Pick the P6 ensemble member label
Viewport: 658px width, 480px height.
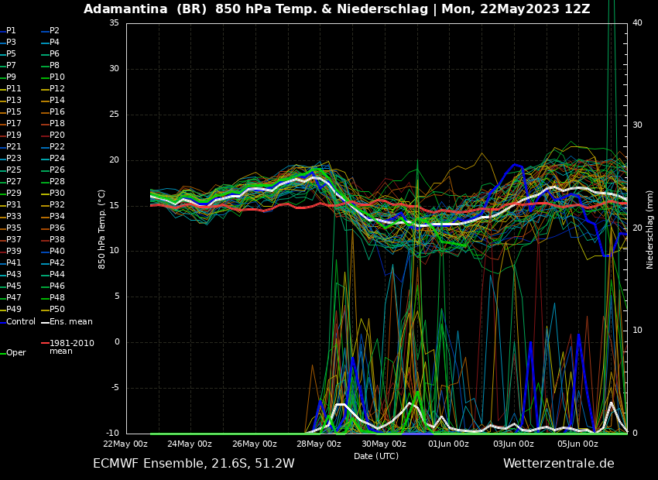pyautogui.click(x=50, y=53)
